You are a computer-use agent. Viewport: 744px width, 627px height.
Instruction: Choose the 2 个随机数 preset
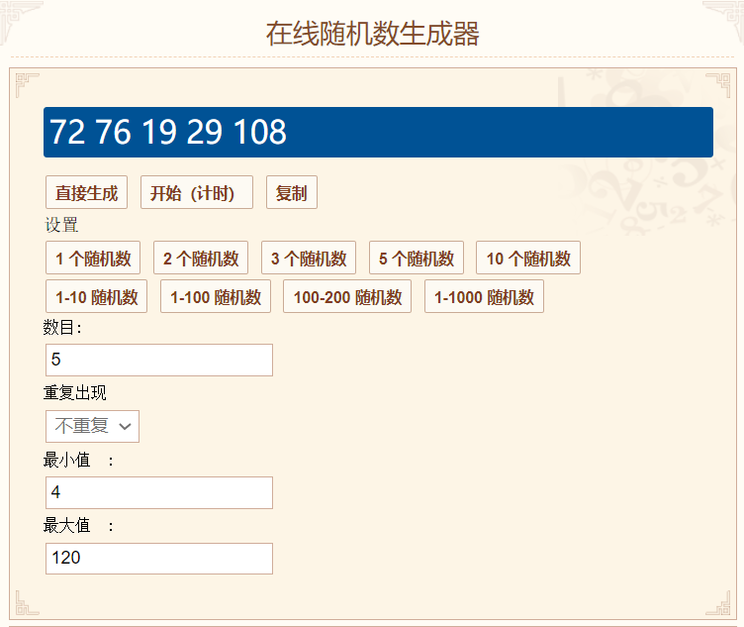pyautogui.click(x=201, y=258)
